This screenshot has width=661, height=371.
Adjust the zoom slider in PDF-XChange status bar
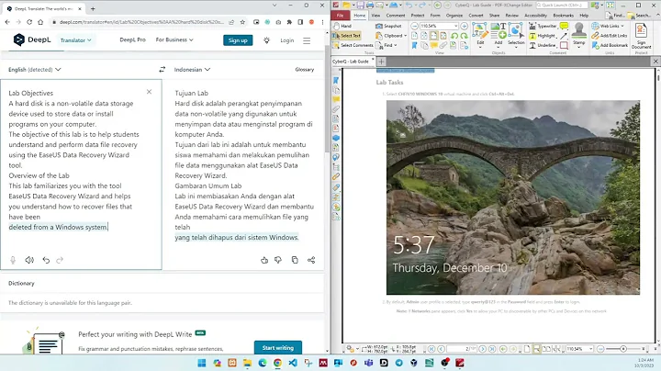click(x=623, y=349)
